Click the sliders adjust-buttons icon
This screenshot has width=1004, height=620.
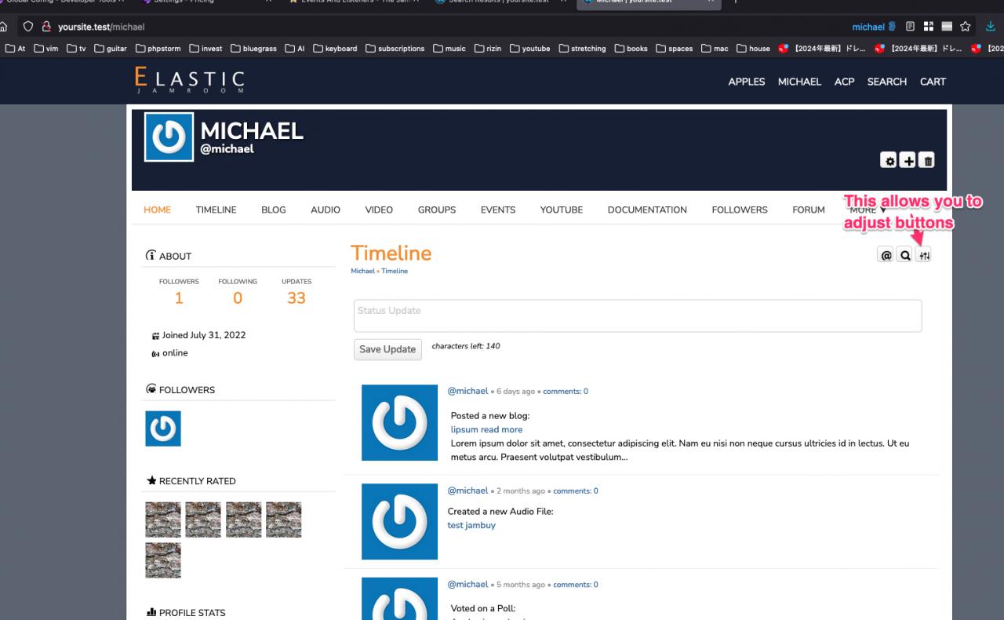click(924, 255)
